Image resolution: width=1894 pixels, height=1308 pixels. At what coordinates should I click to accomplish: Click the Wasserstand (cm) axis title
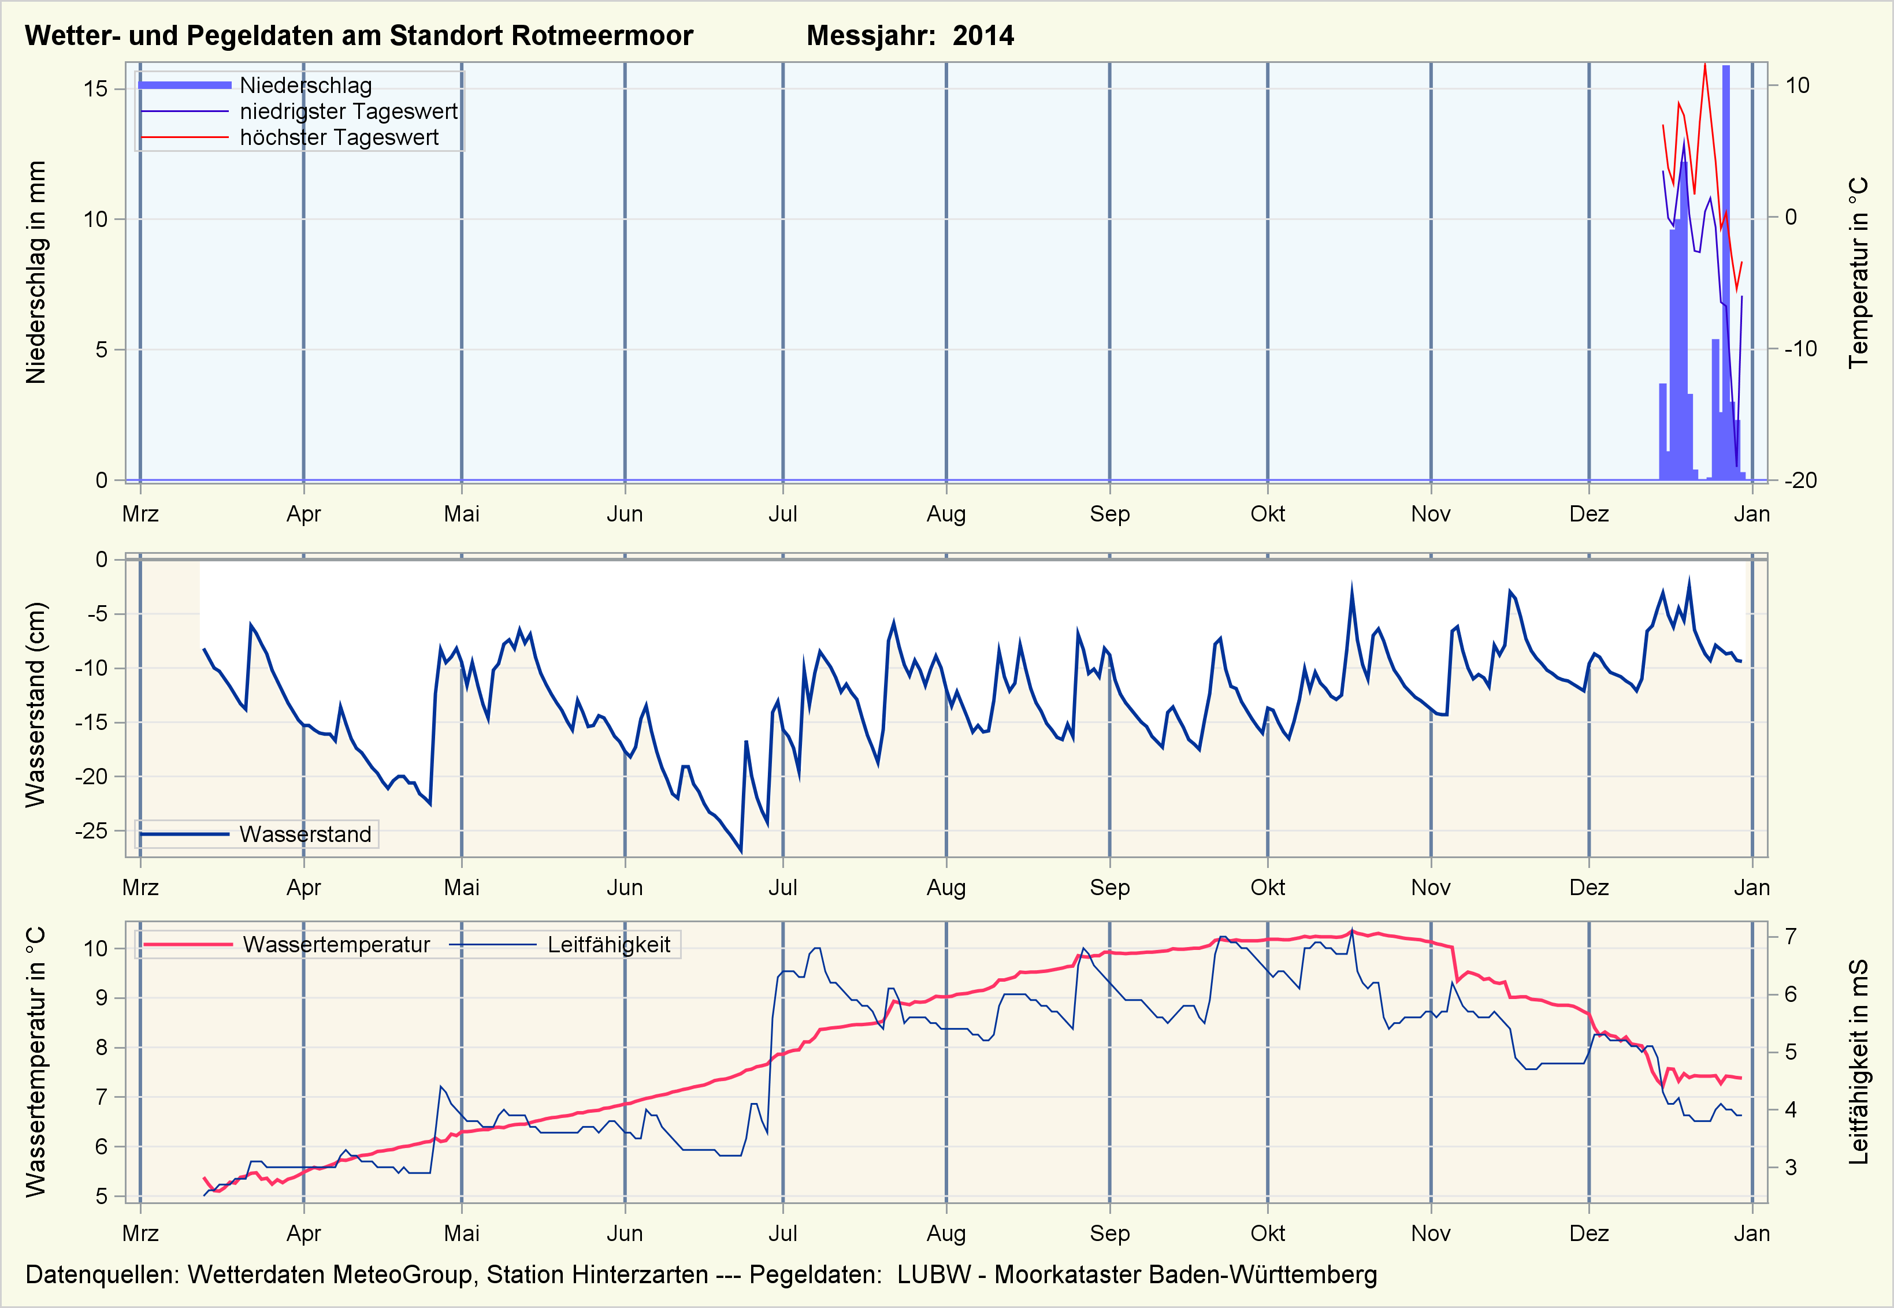point(36,705)
